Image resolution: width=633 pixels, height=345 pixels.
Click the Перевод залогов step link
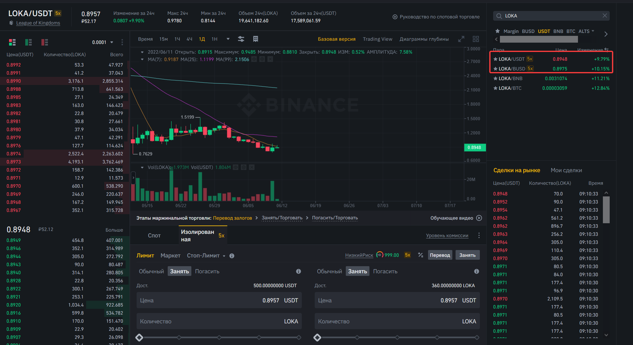coord(232,218)
